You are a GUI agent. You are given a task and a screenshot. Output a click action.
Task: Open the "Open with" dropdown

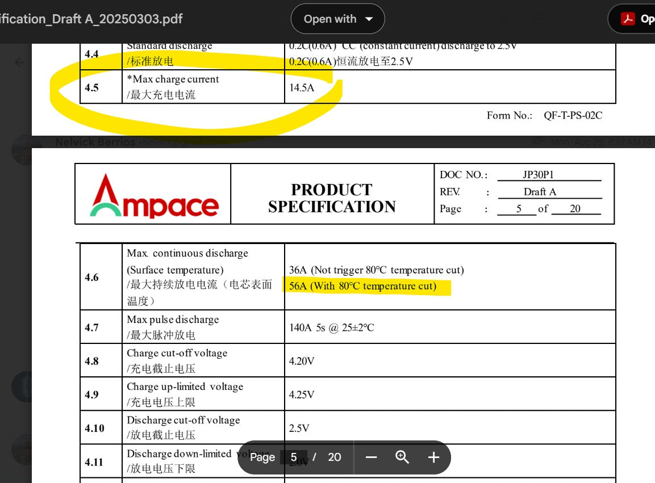click(x=330, y=19)
